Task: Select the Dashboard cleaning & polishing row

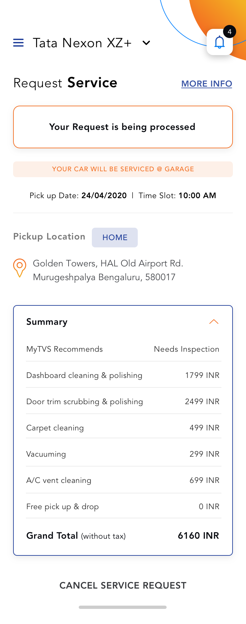Action: (123, 375)
